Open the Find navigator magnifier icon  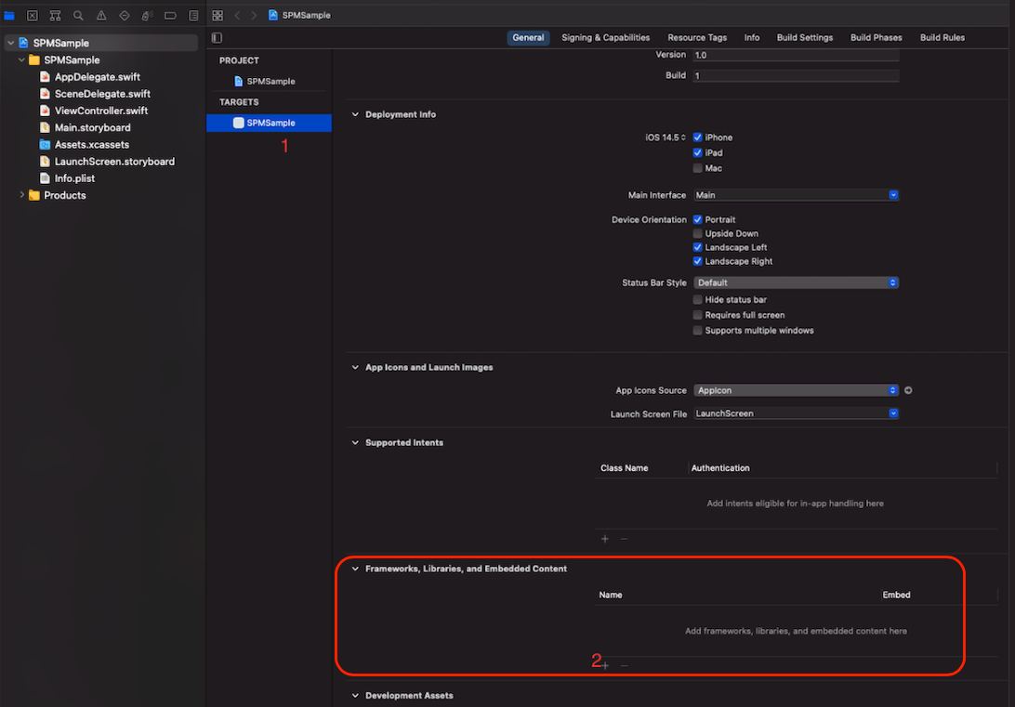coord(78,16)
